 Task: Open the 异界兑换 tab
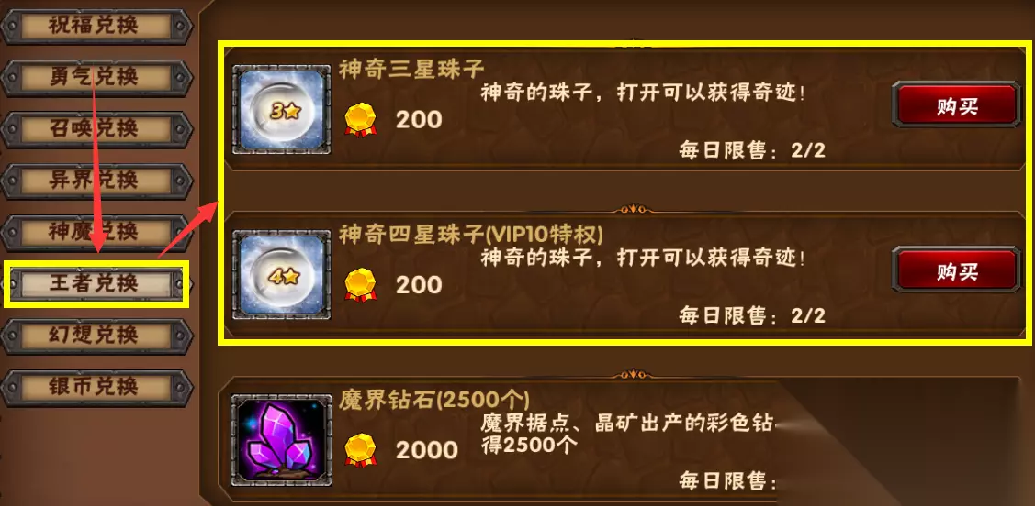coord(96,181)
